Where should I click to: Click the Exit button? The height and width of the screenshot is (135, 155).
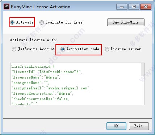[139, 126]
